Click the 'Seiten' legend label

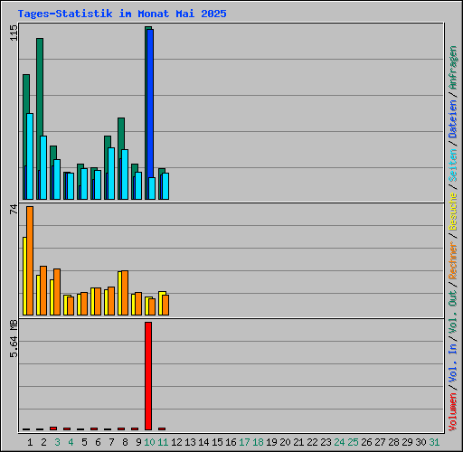click(453, 165)
